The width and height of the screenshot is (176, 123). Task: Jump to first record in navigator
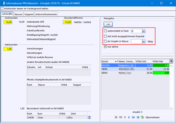(x=116, y=117)
